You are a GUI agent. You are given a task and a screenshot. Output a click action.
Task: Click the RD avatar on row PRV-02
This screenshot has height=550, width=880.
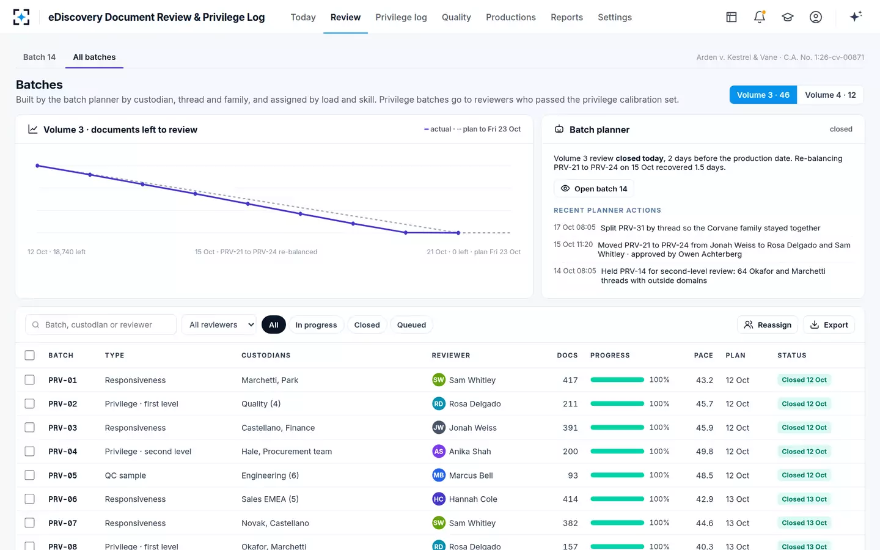click(x=439, y=404)
